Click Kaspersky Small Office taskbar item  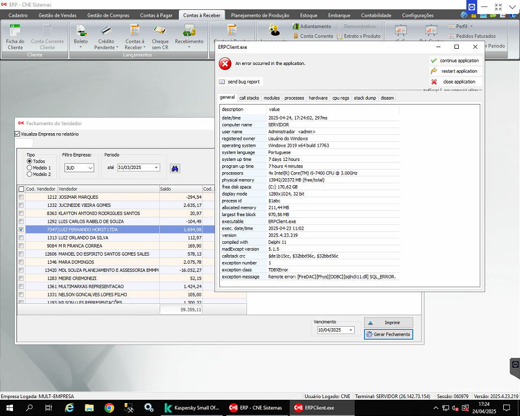[192, 408]
